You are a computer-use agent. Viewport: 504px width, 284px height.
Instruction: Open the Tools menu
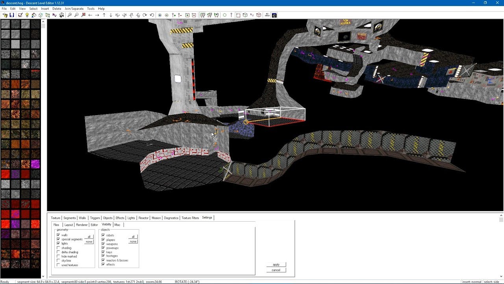(91, 9)
